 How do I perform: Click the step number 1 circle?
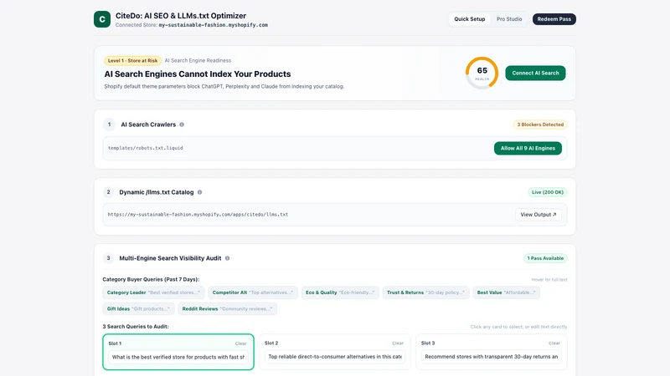click(109, 124)
